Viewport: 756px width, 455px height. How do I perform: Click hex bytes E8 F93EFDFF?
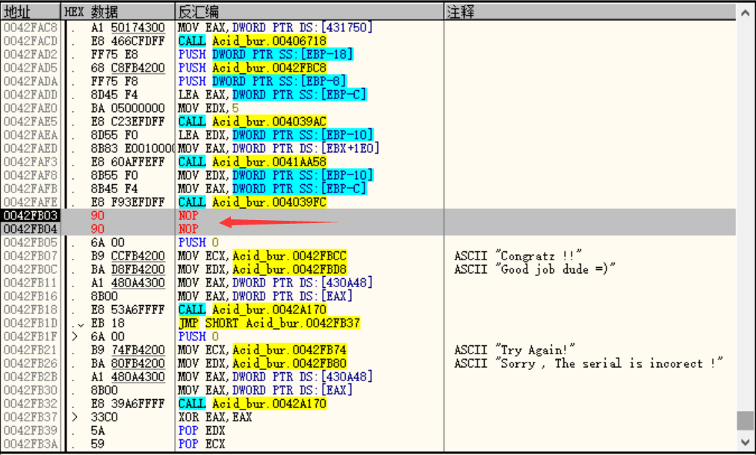coord(128,203)
